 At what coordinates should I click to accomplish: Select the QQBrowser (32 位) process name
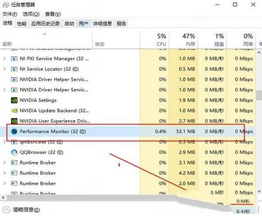point(41,153)
